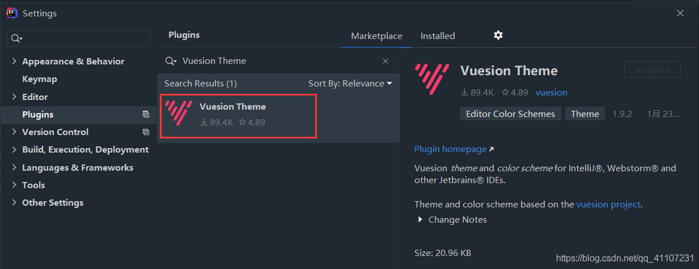Click the magnifier icon in plugin search
The image size is (699, 269).
click(x=171, y=61)
